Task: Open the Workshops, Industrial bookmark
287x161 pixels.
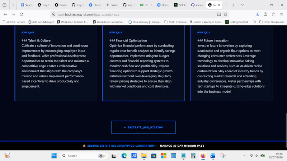Action: 109,22
